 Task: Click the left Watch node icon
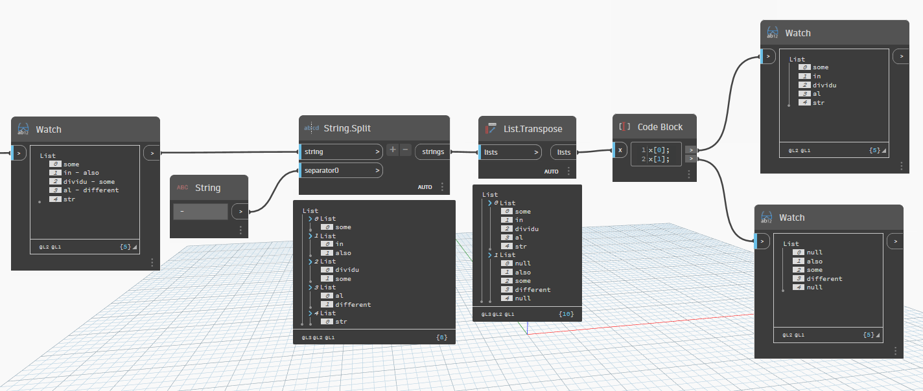(x=23, y=129)
